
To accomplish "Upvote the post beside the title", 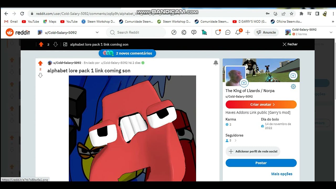I will [x=40, y=63].
